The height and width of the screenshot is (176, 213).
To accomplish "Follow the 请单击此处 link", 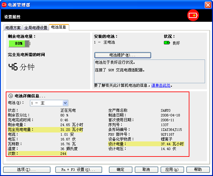I will tap(161, 85).
